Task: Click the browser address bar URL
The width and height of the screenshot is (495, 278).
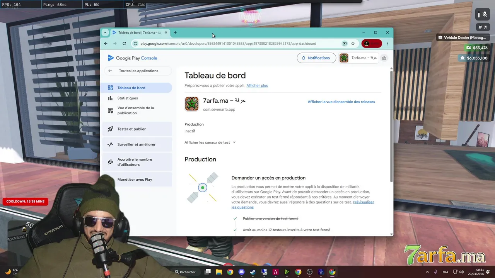Action: [x=228, y=44]
